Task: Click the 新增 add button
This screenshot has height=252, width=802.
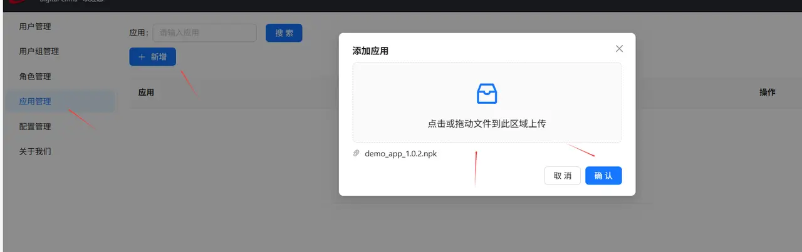Action: [152, 57]
